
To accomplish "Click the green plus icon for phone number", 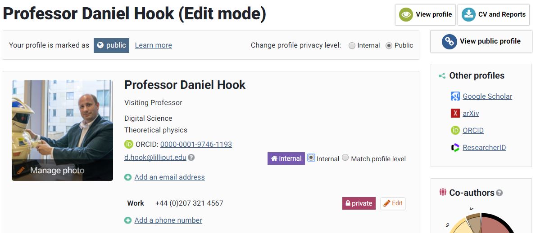I will (128, 220).
